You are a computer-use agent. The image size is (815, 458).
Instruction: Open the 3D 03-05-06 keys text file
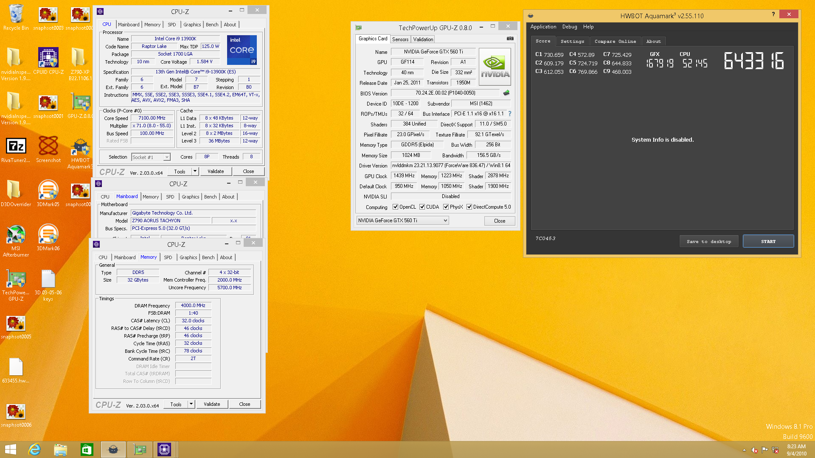click(48, 285)
